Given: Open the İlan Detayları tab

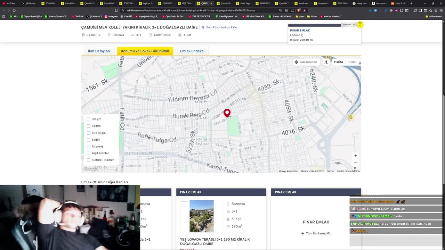Looking at the screenshot, I should point(99,51).
